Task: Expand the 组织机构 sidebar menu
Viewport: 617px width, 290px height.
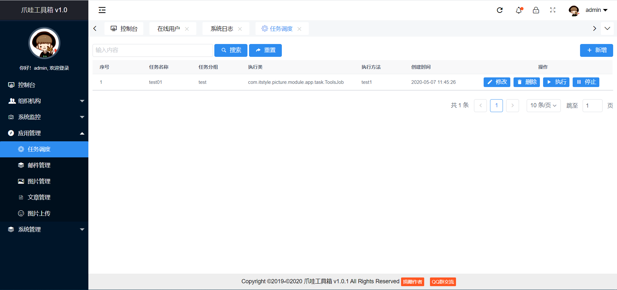Action: (x=44, y=101)
